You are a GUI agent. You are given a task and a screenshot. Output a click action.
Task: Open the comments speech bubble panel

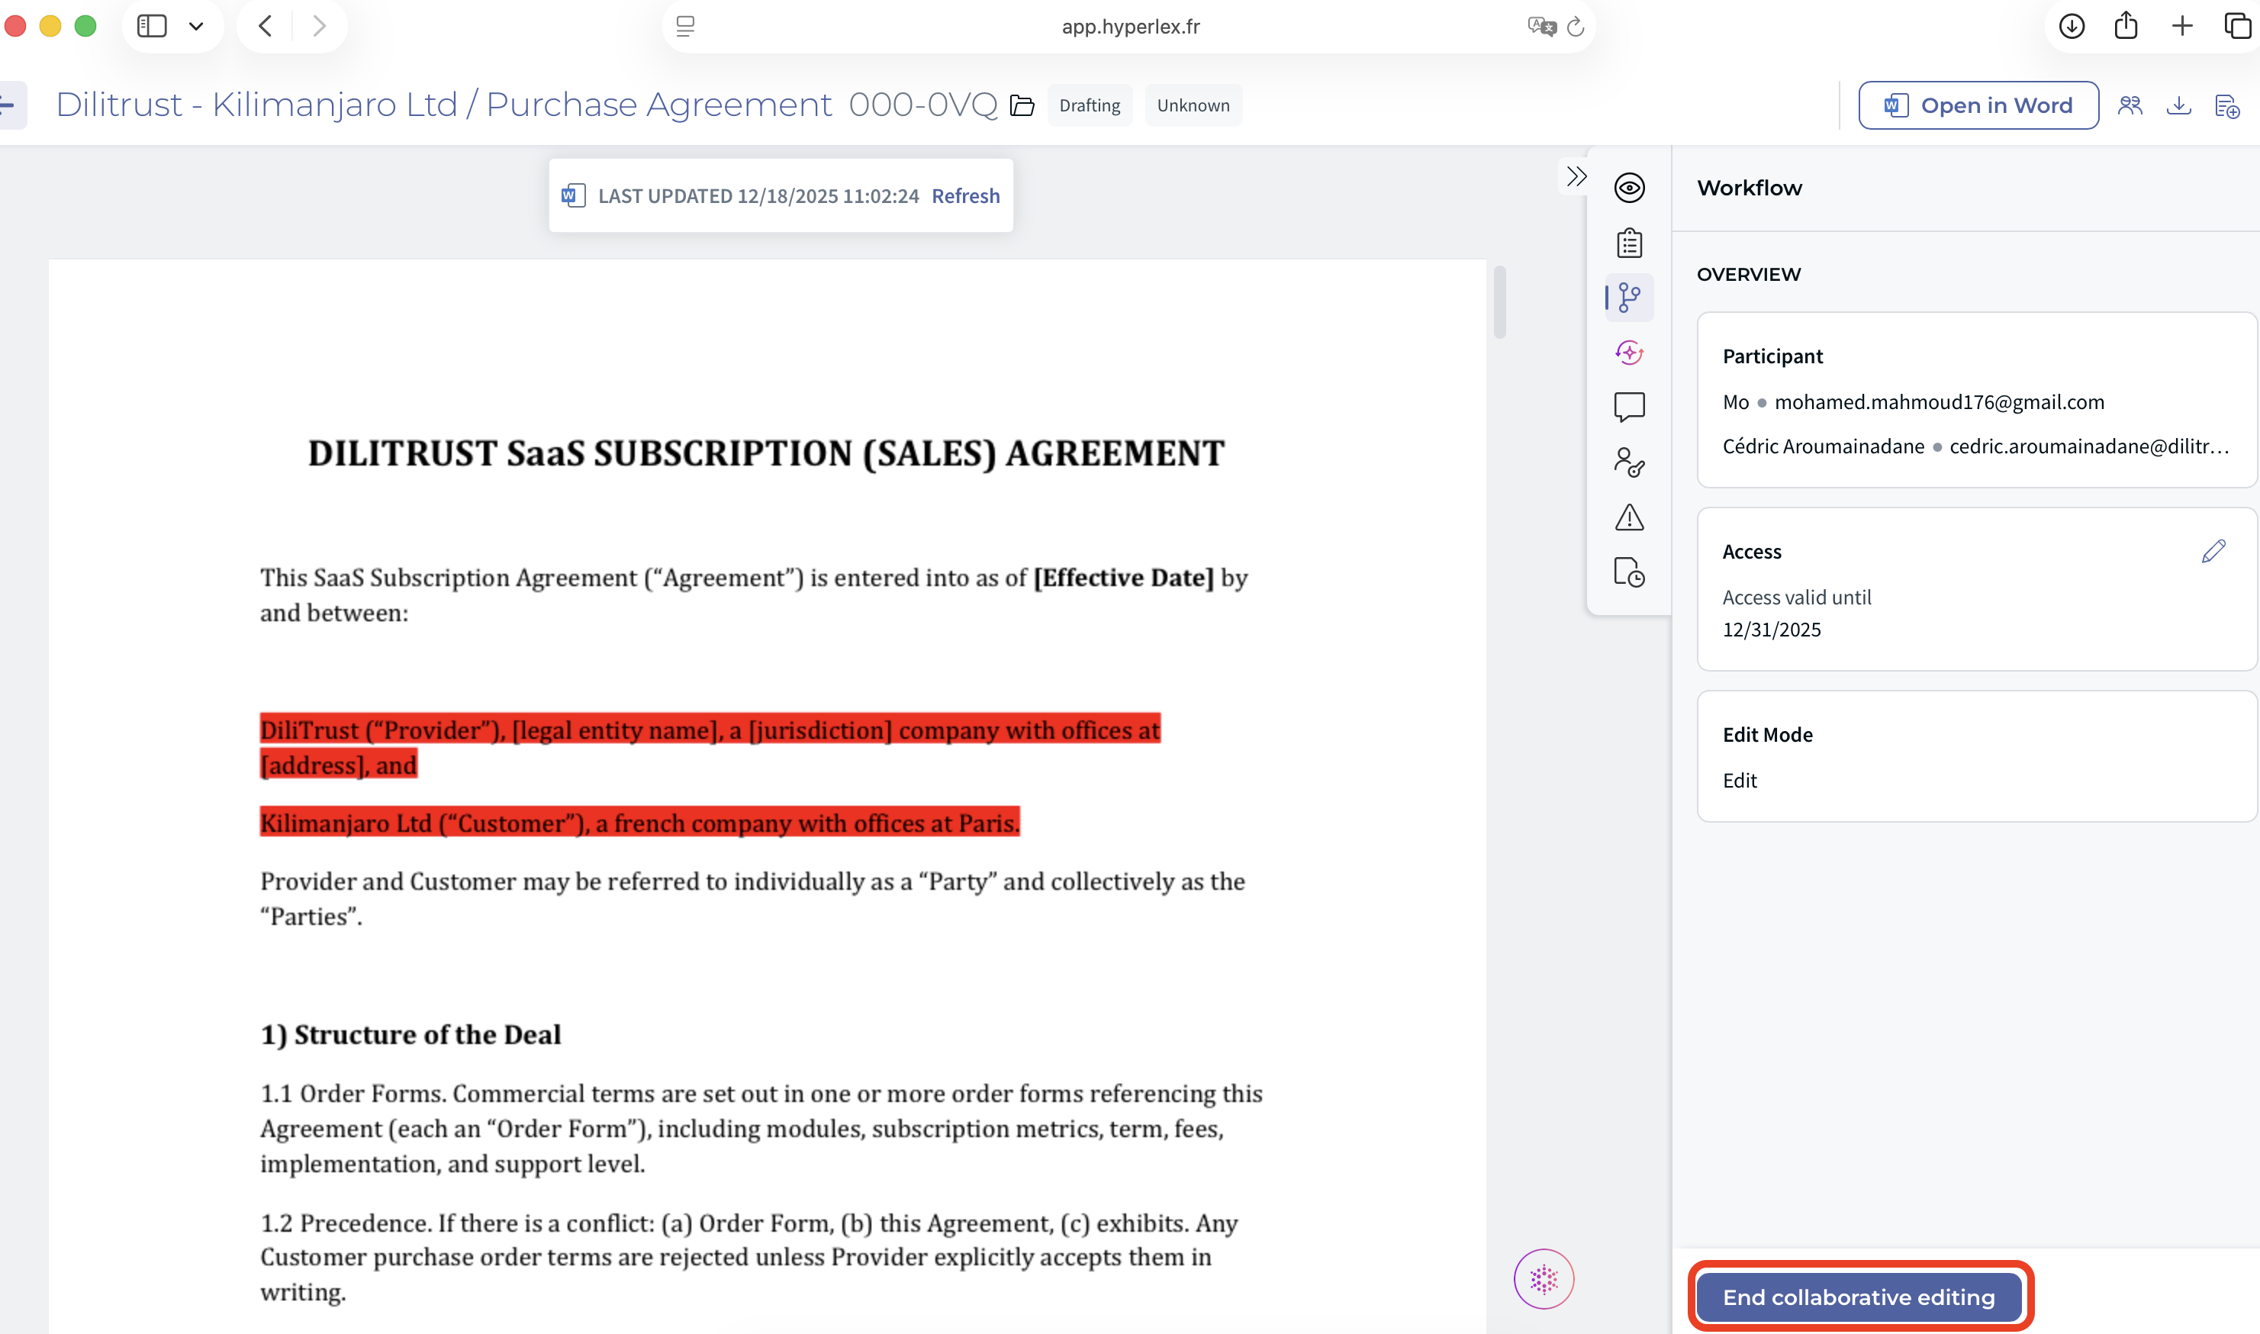pos(1628,408)
